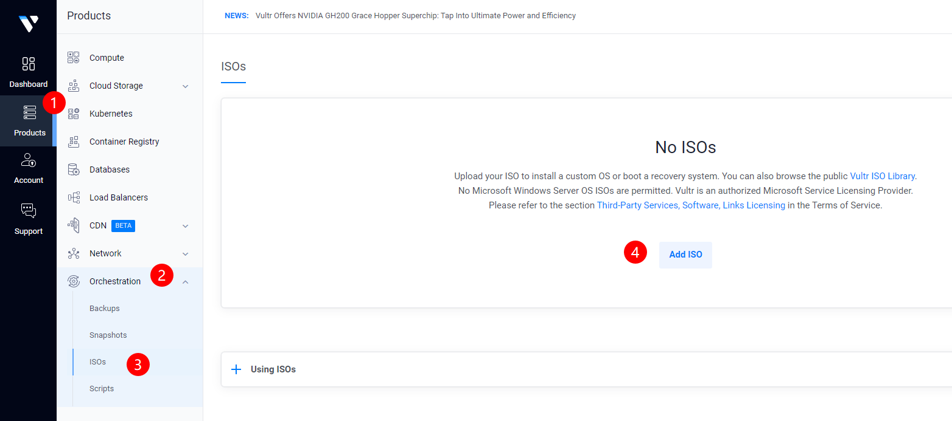Select ISOs under Orchestration

(x=97, y=362)
